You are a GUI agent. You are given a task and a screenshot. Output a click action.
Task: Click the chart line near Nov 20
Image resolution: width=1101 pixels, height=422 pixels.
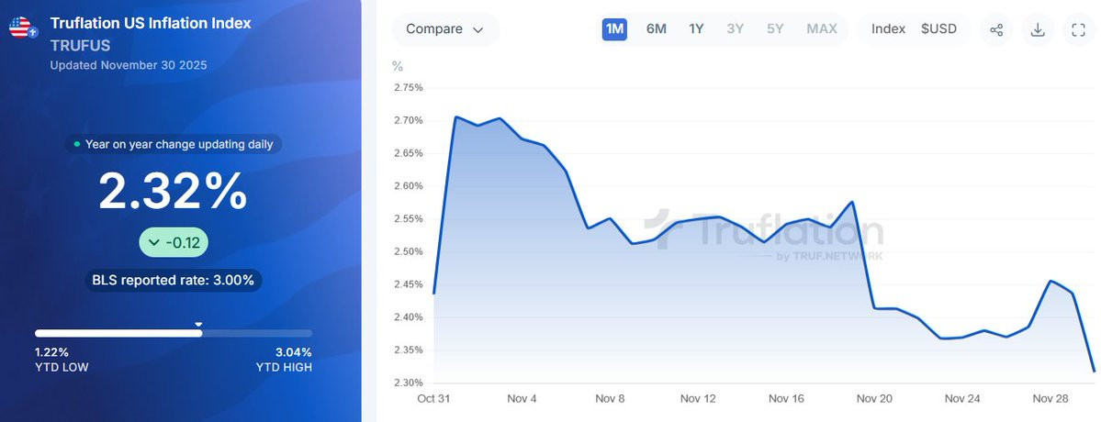[874, 307]
